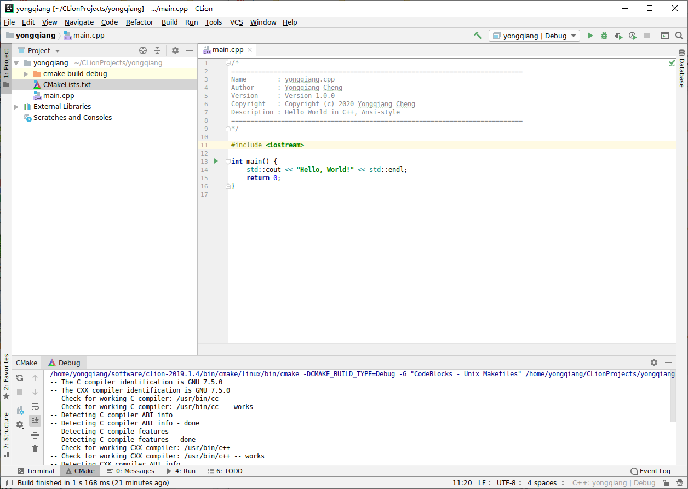
Task: Open the Profiler clock icon in the toolbar
Action: click(x=633, y=35)
